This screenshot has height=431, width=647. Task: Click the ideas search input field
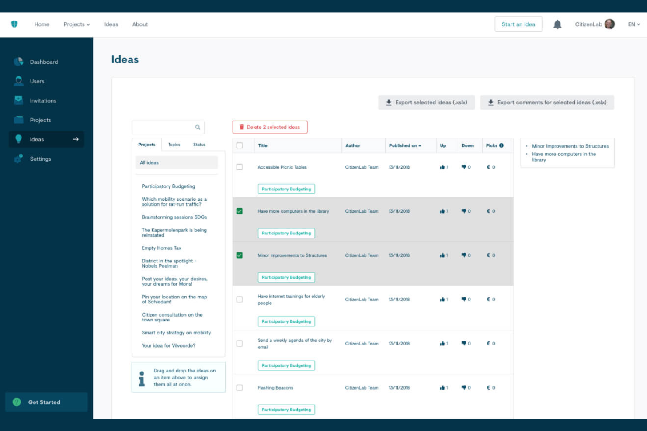[168, 127]
